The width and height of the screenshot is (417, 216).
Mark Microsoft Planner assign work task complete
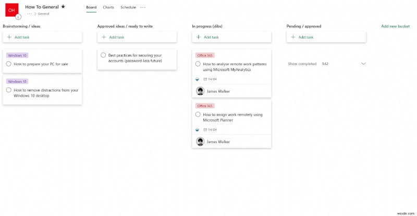pyautogui.click(x=198, y=114)
